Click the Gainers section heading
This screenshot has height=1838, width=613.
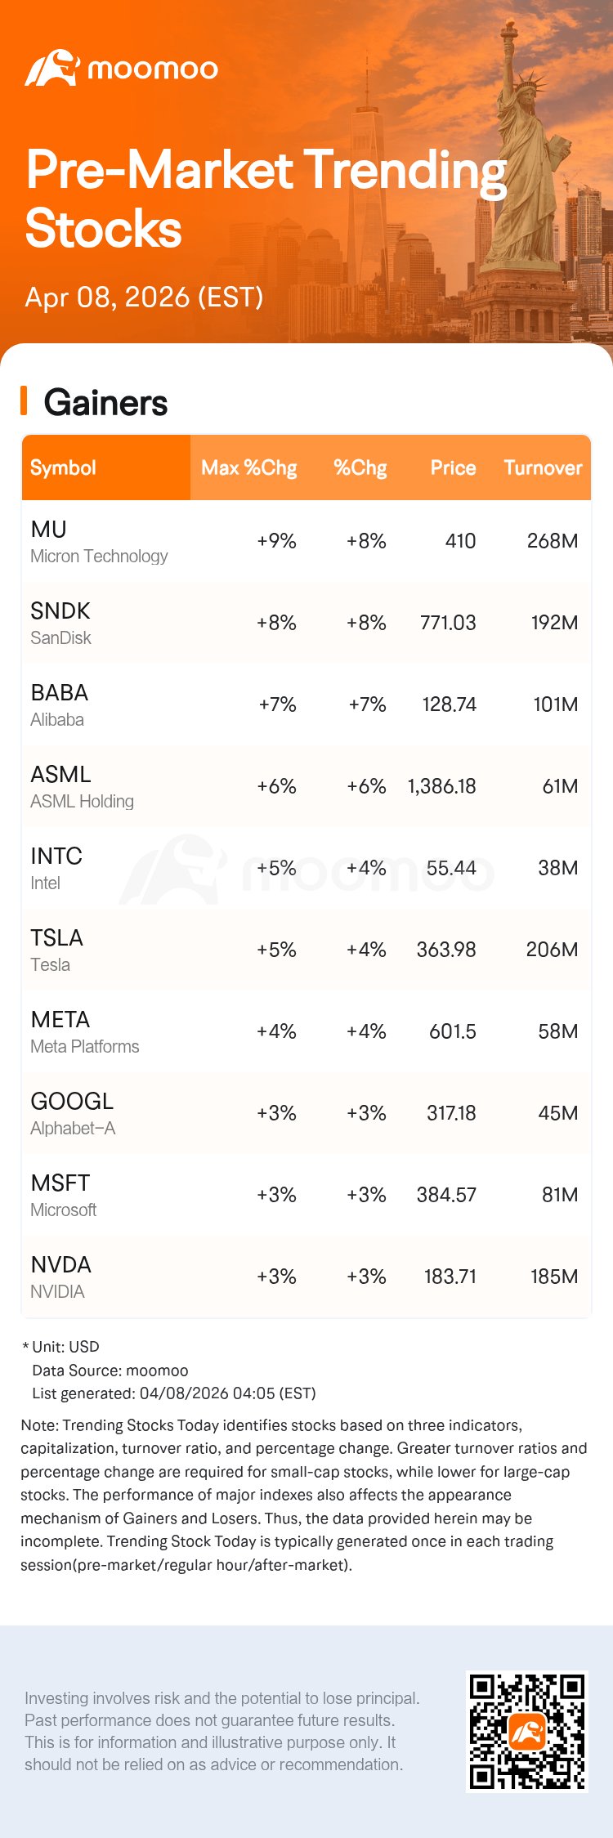pos(105,403)
